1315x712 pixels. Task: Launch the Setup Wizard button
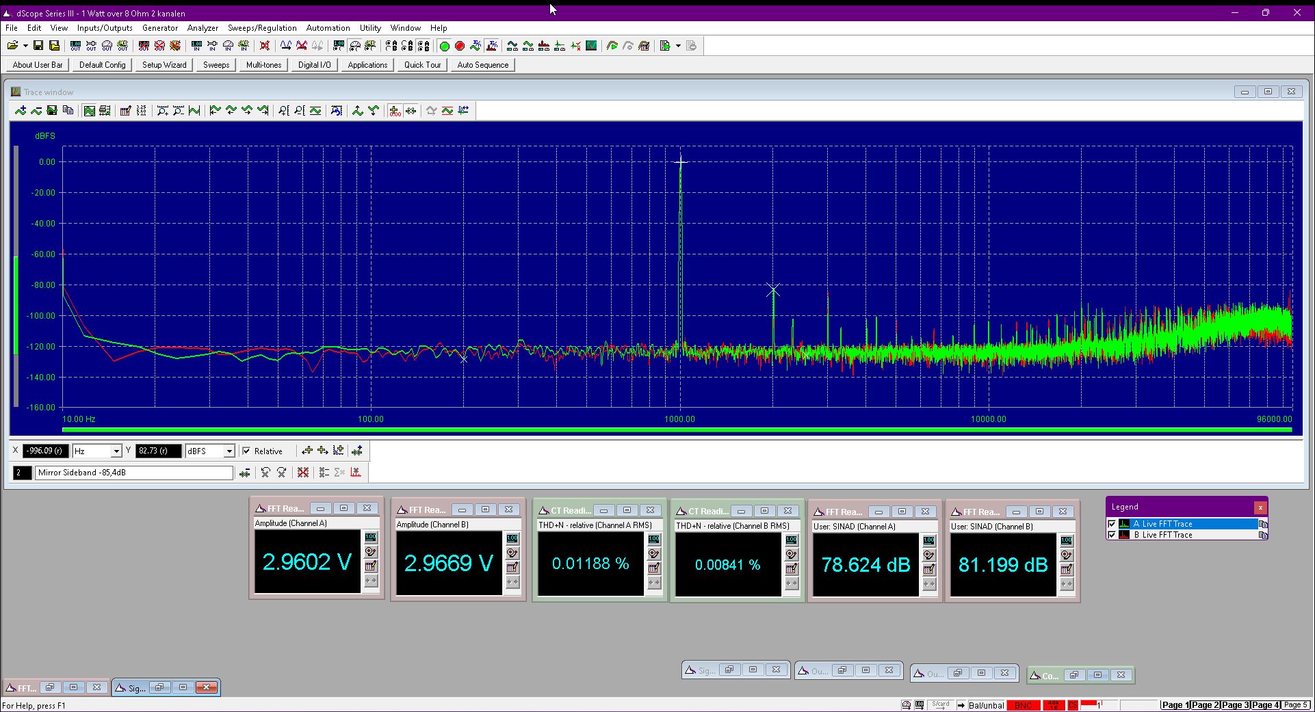[164, 65]
